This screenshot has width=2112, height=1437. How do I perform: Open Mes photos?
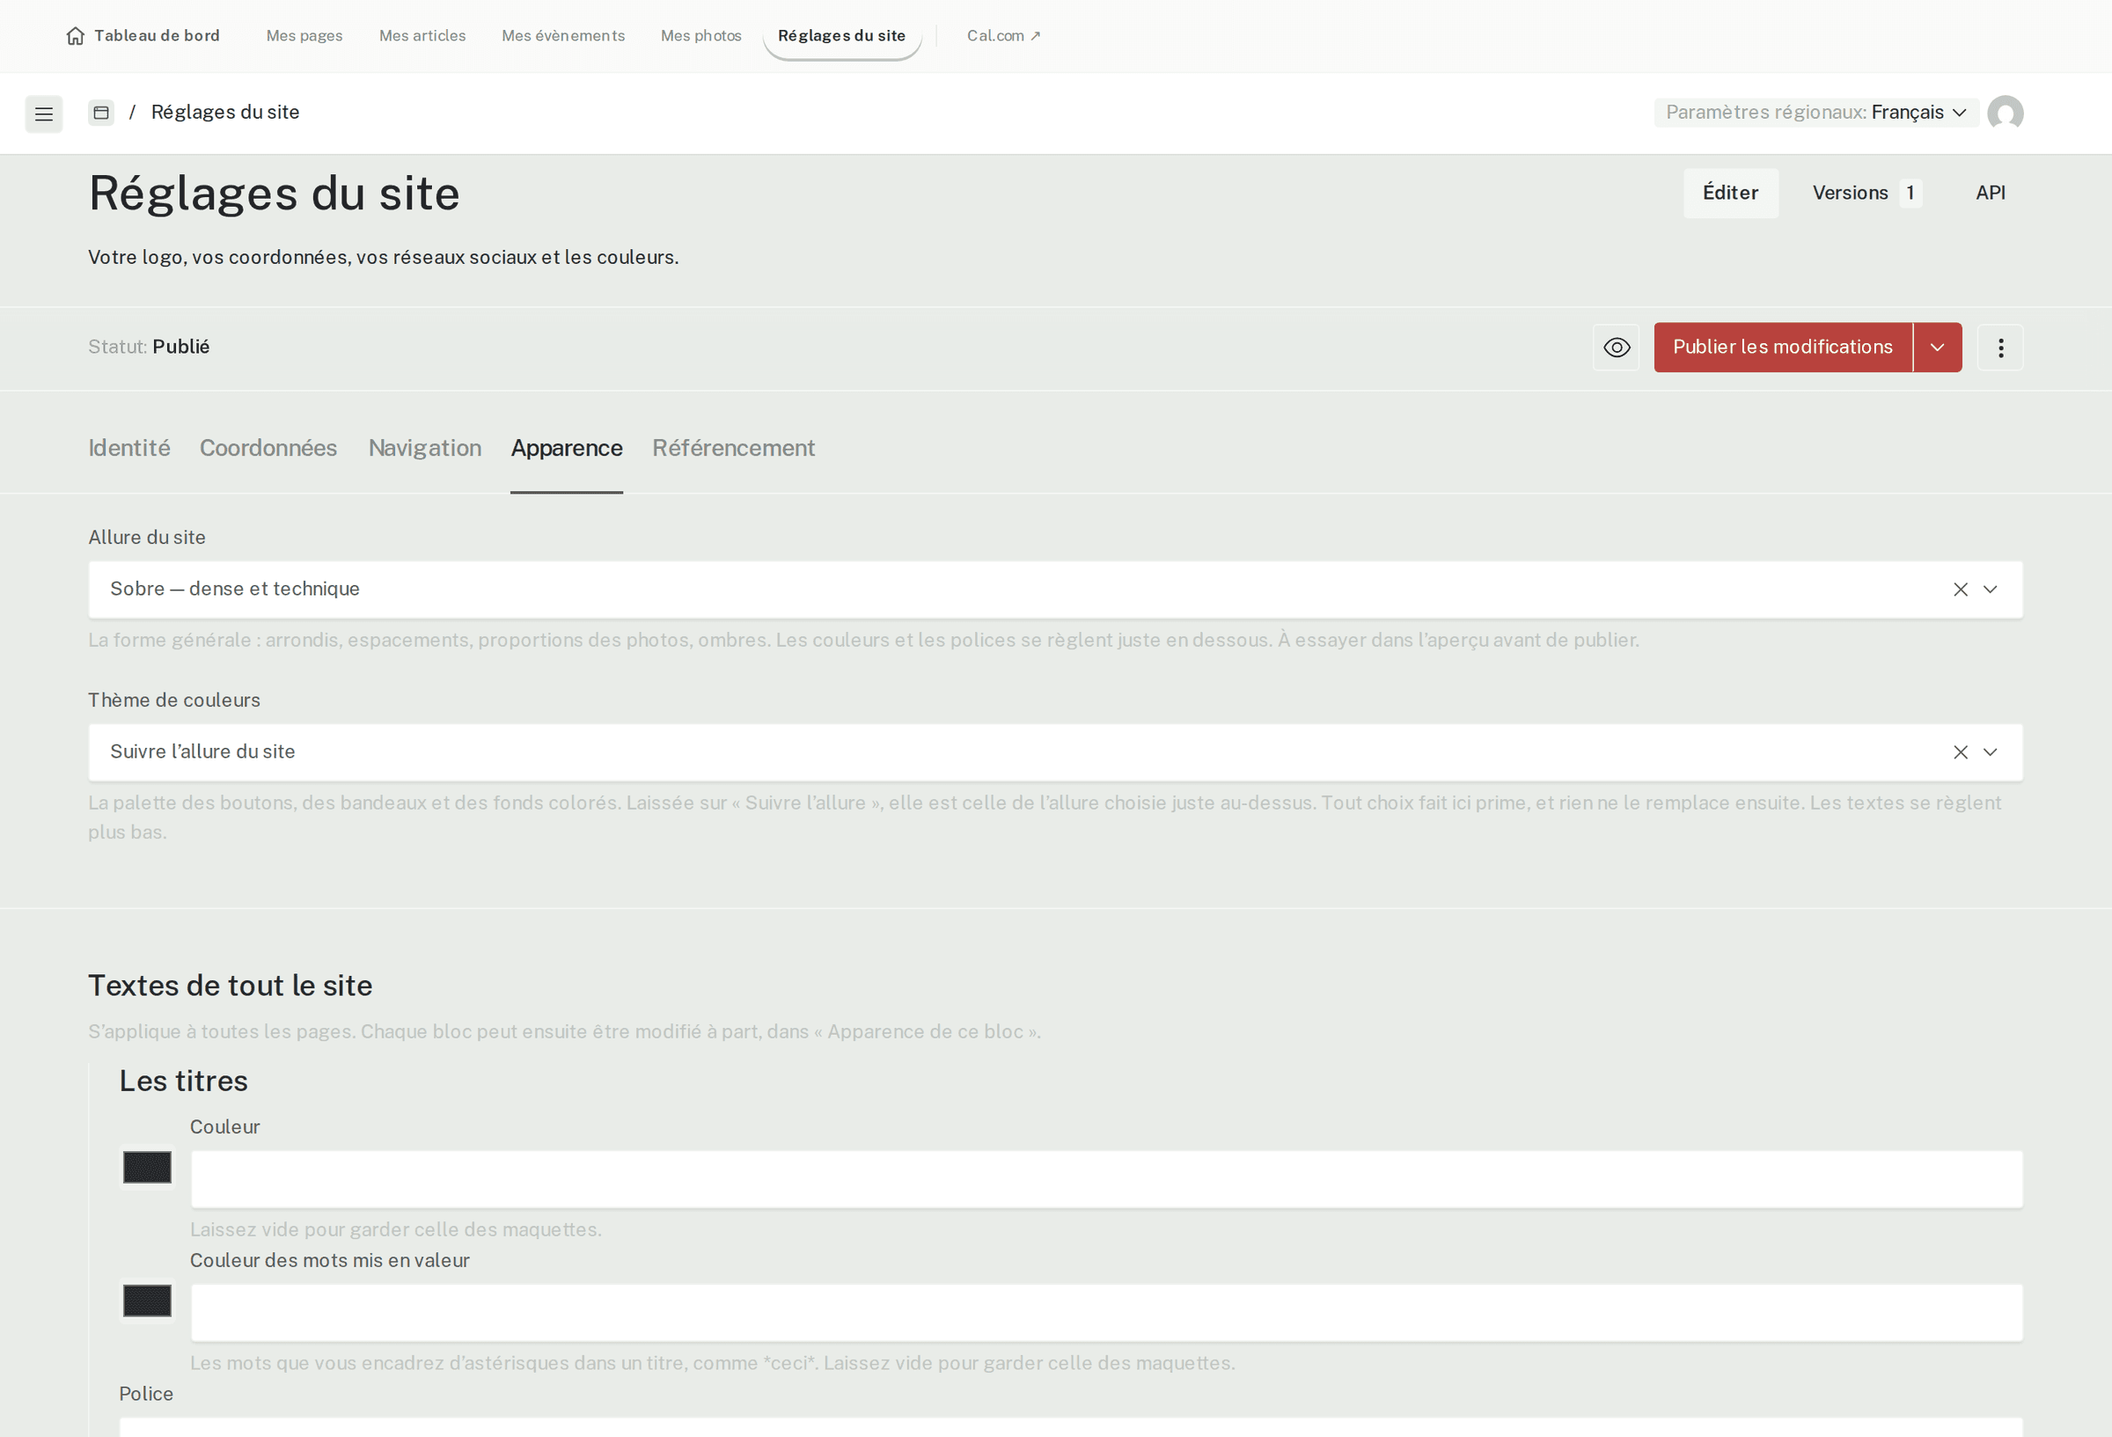tap(700, 35)
